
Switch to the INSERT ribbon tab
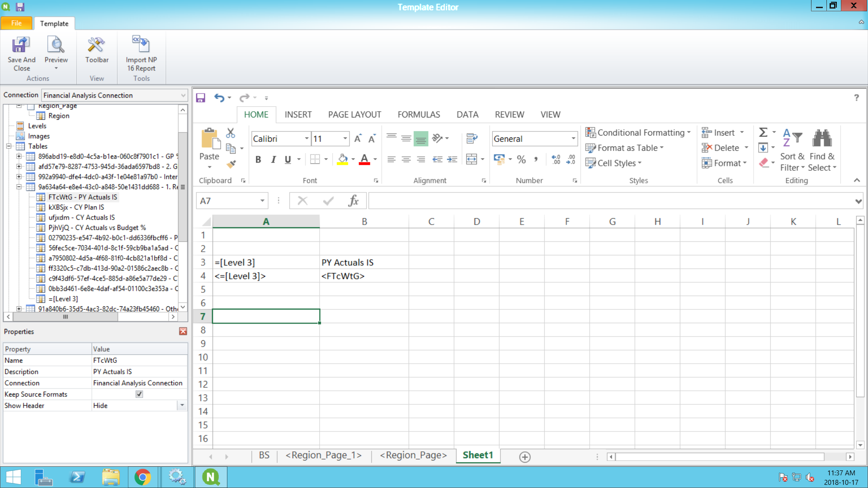point(298,115)
